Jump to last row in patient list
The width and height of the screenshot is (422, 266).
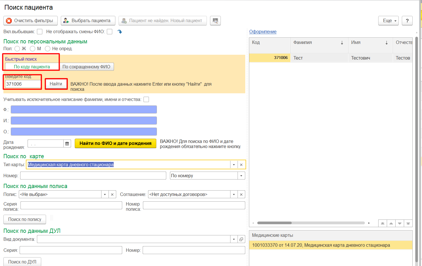tap(408, 223)
